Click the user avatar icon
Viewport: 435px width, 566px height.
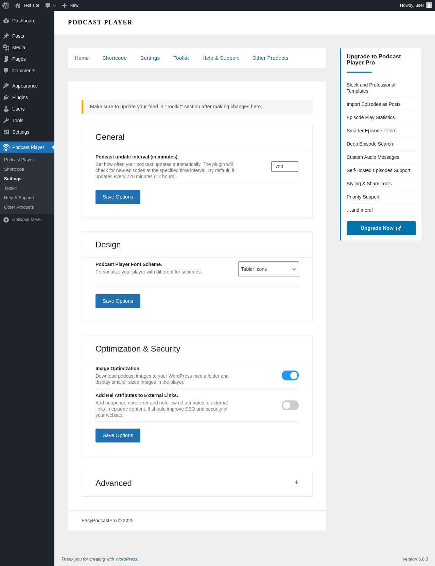pyautogui.click(x=429, y=5)
